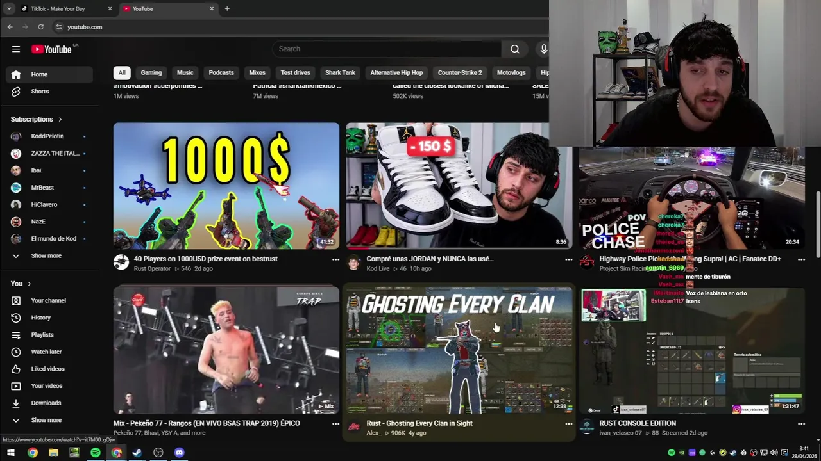Activate voice search microphone

tap(544, 49)
